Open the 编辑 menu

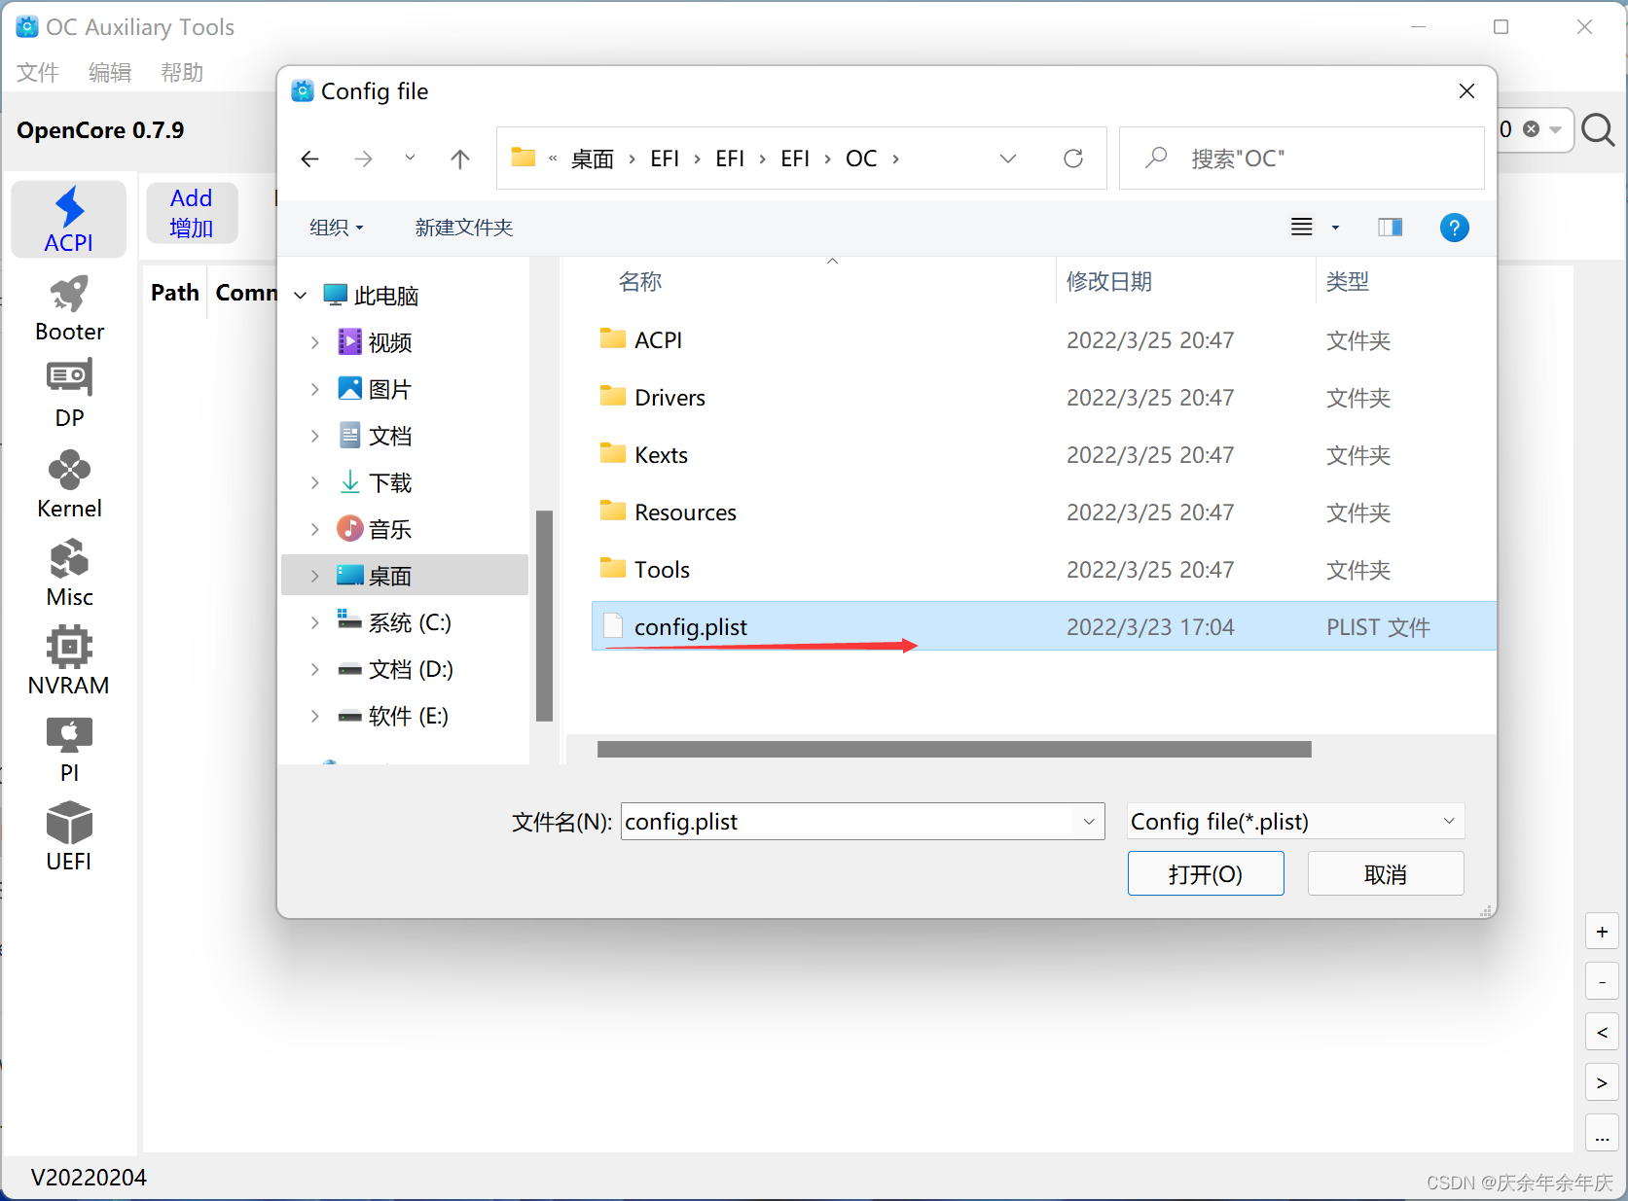click(110, 73)
